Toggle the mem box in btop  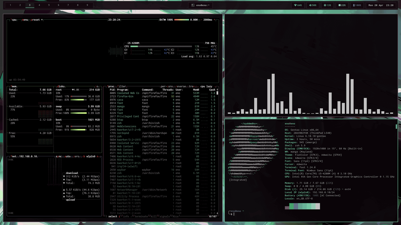click(13, 86)
